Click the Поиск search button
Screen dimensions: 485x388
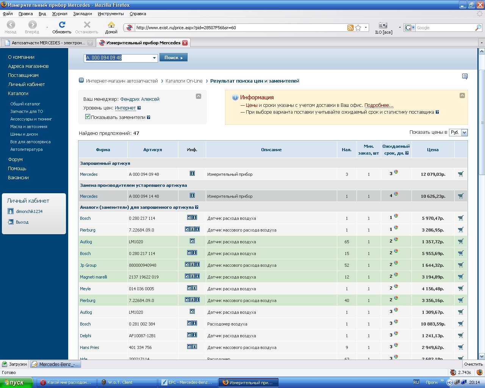[x=173, y=58]
